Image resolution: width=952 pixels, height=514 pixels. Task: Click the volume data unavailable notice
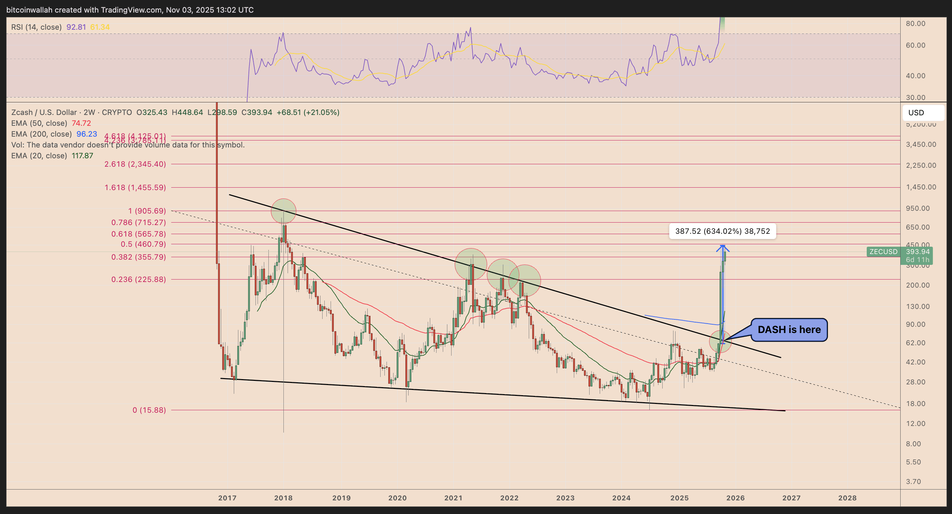click(x=128, y=145)
